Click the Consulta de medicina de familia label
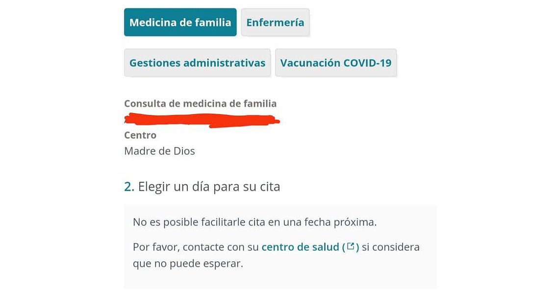The height and width of the screenshot is (294, 559). [x=201, y=103]
